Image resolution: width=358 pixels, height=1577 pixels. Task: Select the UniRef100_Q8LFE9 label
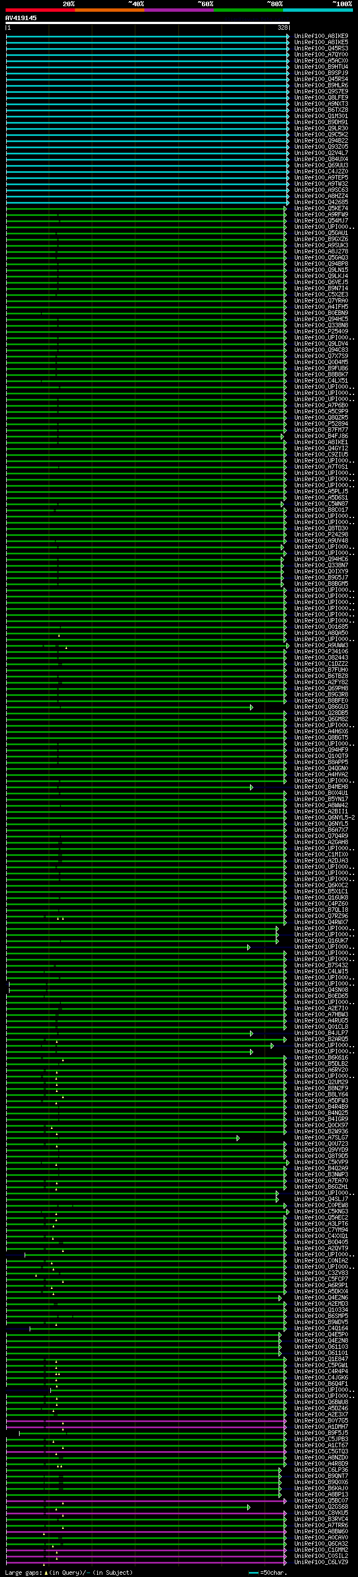coord(321,97)
